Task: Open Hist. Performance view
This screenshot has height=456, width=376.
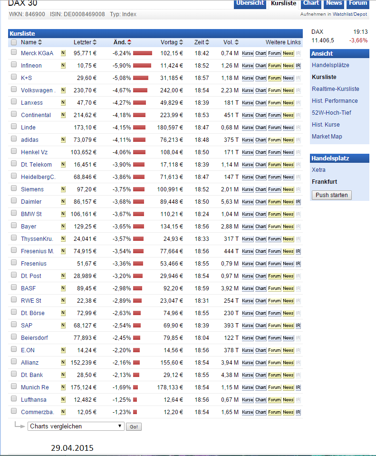Action: [x=335, y=101]
